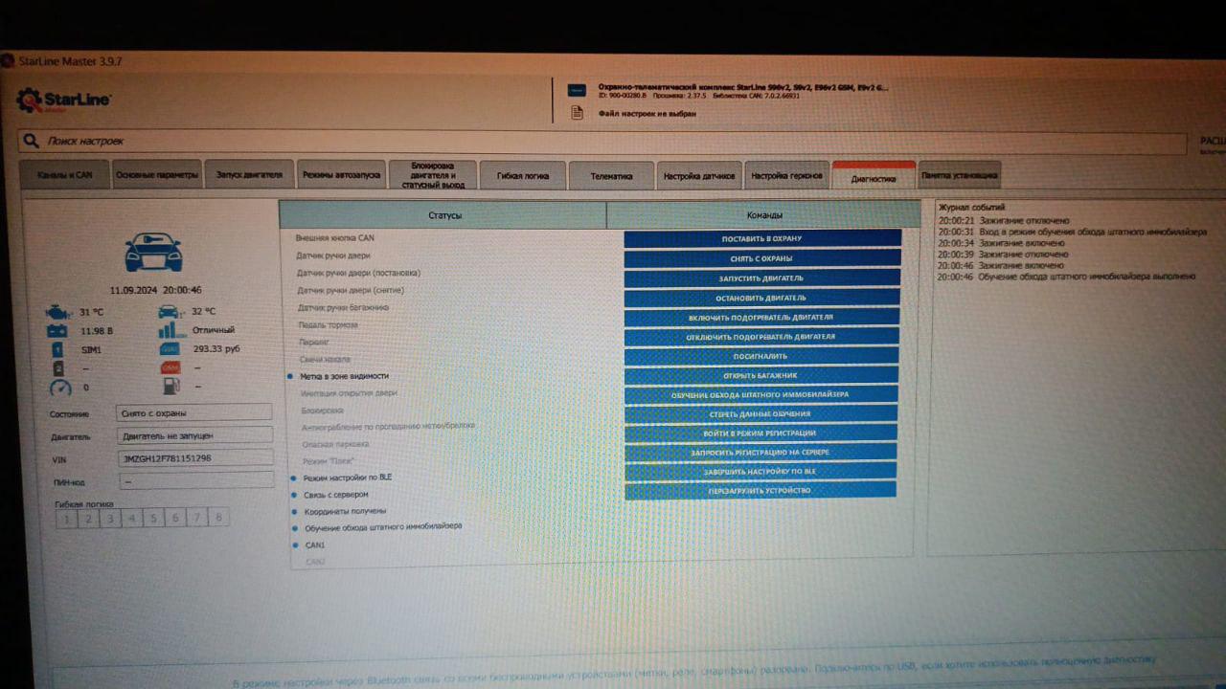The height and width of the screenshot is (689, 1226).
Task: Click the Посигналить button
Action: [x=761, y=356]
